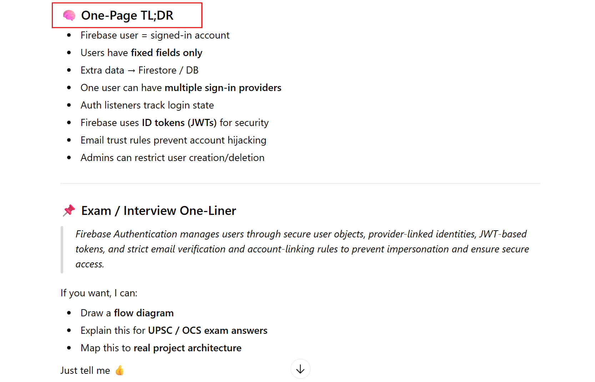
Task: Click the bold "ID tokens (JWTs)" text
Action: coord(179,123)
